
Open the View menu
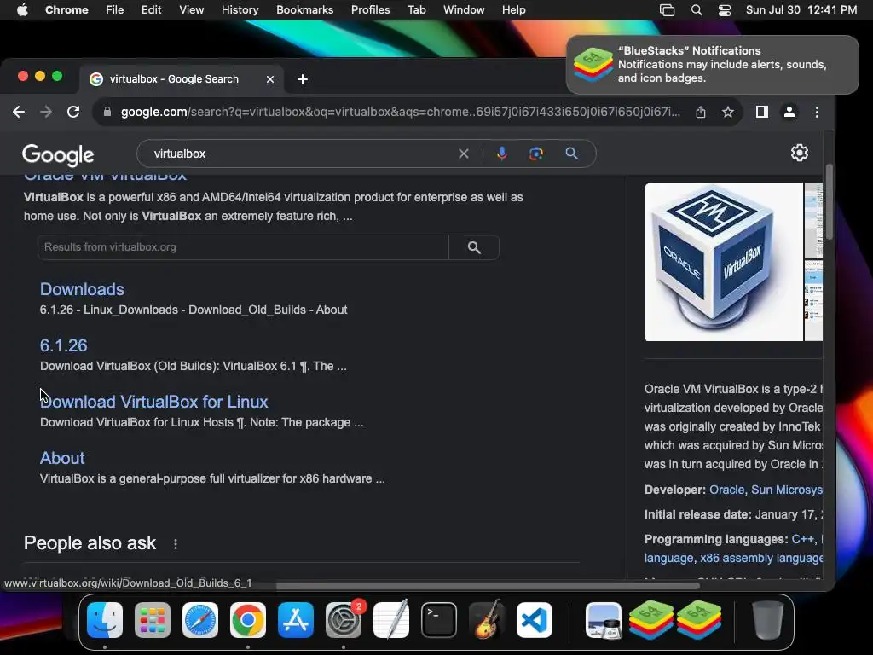(x=191, y=10)
